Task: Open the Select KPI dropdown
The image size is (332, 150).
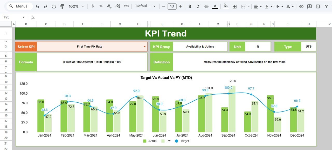Action: coord(144,47)
